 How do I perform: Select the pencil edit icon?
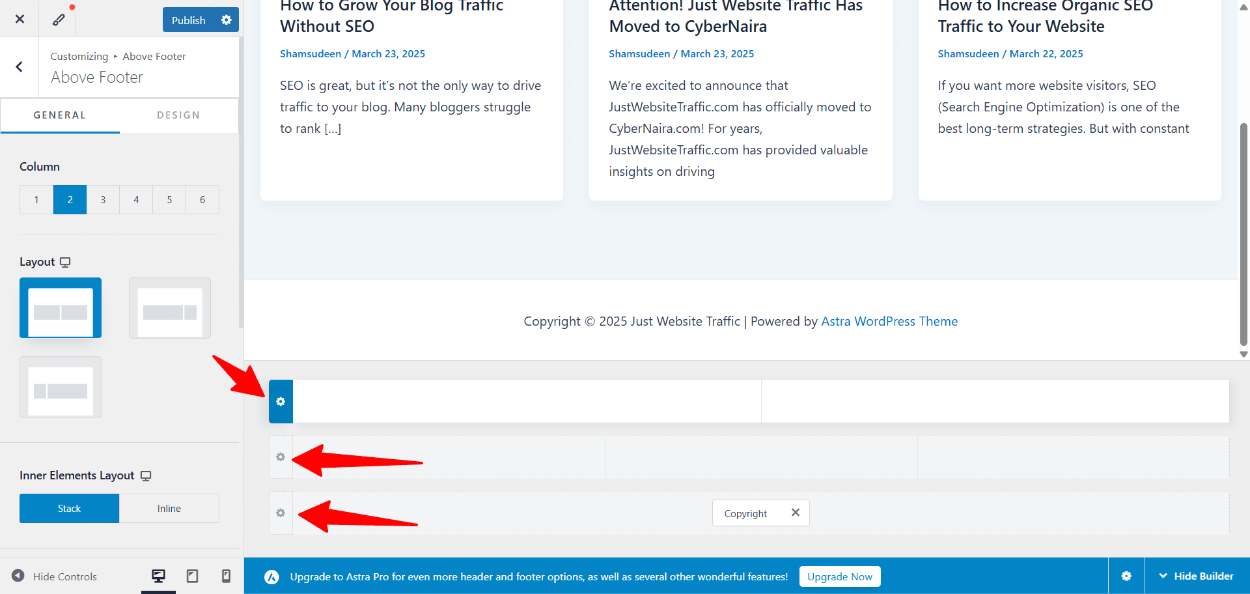coord(59,19)
